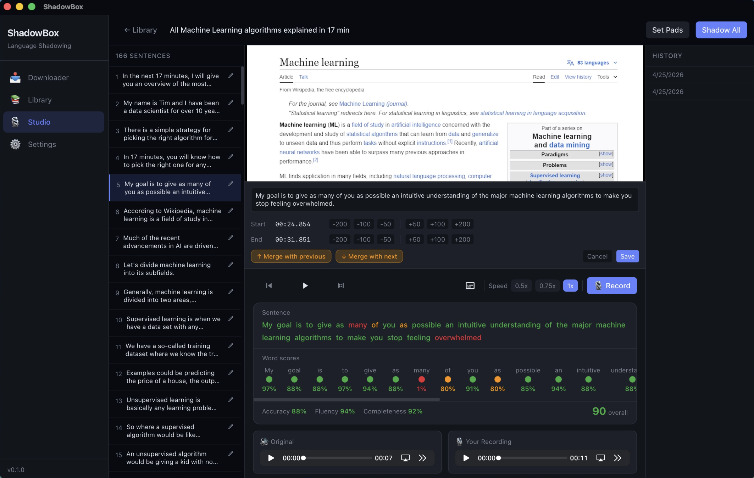Open playback options chevrons on Your Recording
This screenshot has width=754, height=478.
coord(617,458)
